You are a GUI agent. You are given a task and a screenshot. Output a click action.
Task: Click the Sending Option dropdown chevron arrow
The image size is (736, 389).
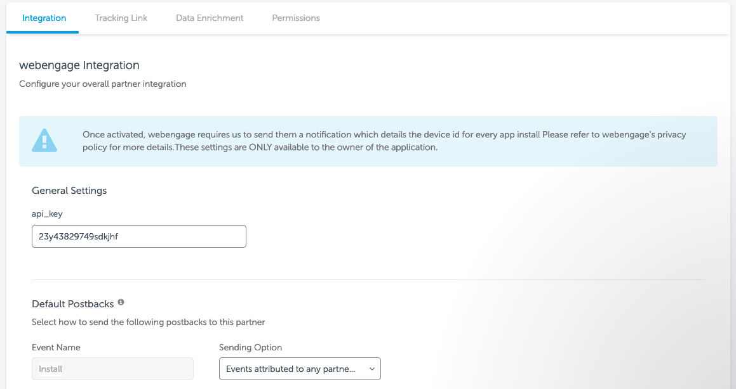372,369
